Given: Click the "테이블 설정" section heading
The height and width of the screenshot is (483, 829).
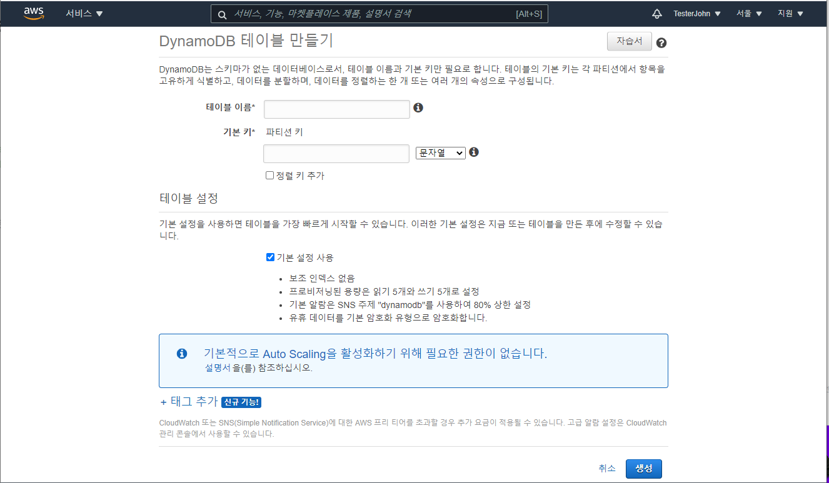Looking at the screenshot, I should (x=189, y=198).
